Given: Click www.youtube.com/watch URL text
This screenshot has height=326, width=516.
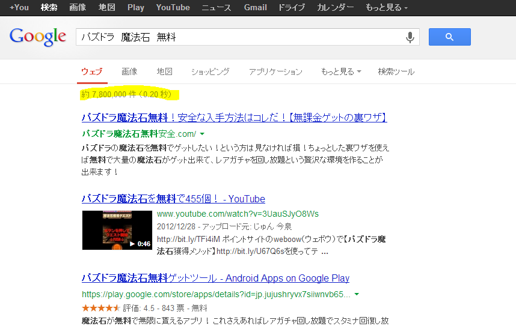Looking at the screenshot, I should click(x=238, y=214).
